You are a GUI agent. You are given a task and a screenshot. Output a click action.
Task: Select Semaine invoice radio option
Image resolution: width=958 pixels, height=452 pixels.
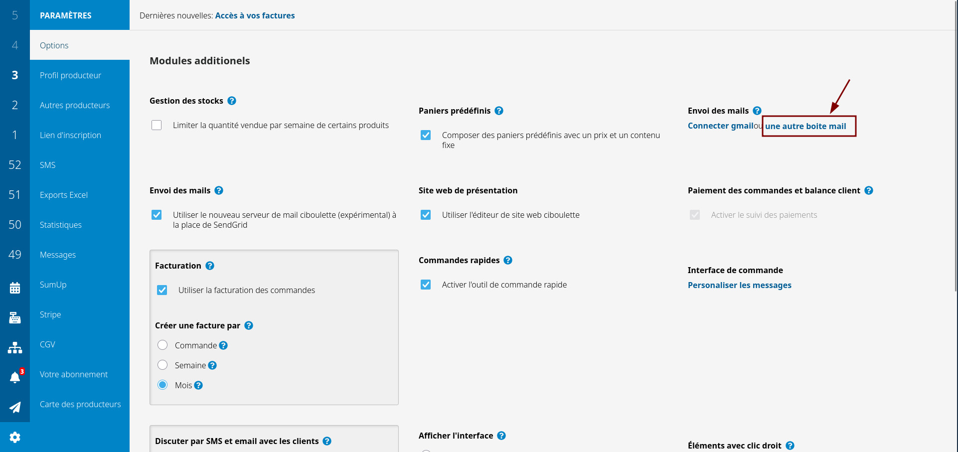pos(162,365)
